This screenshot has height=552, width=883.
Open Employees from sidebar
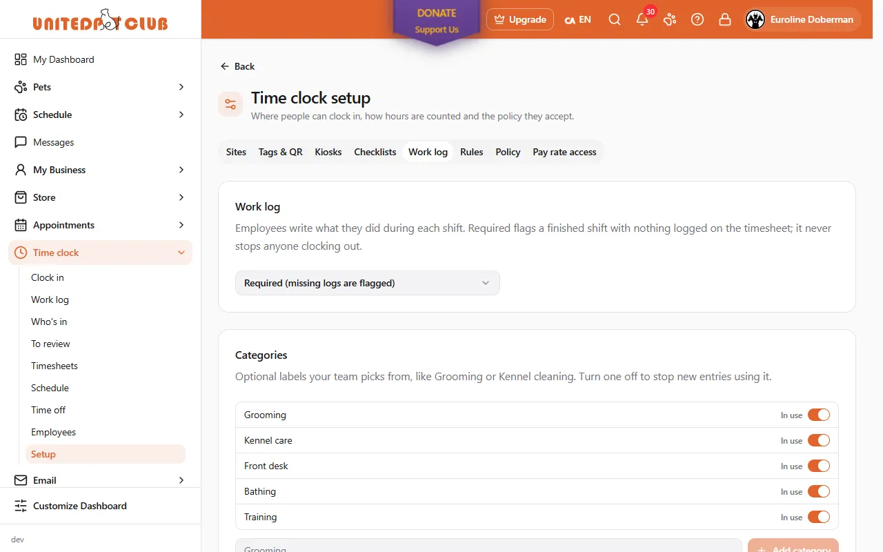(x=53, y=432)
